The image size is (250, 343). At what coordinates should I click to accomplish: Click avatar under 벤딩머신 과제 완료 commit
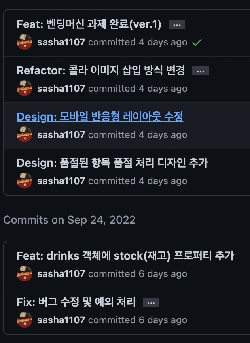pos(25,42)
